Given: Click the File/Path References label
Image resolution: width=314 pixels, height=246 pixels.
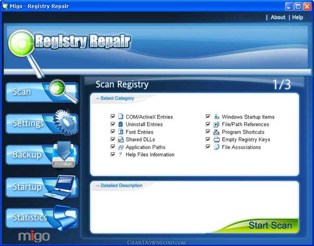Looking at the screenshot, I should 245,124.
